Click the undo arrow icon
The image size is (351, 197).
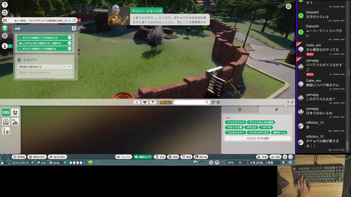pos(195,163)
